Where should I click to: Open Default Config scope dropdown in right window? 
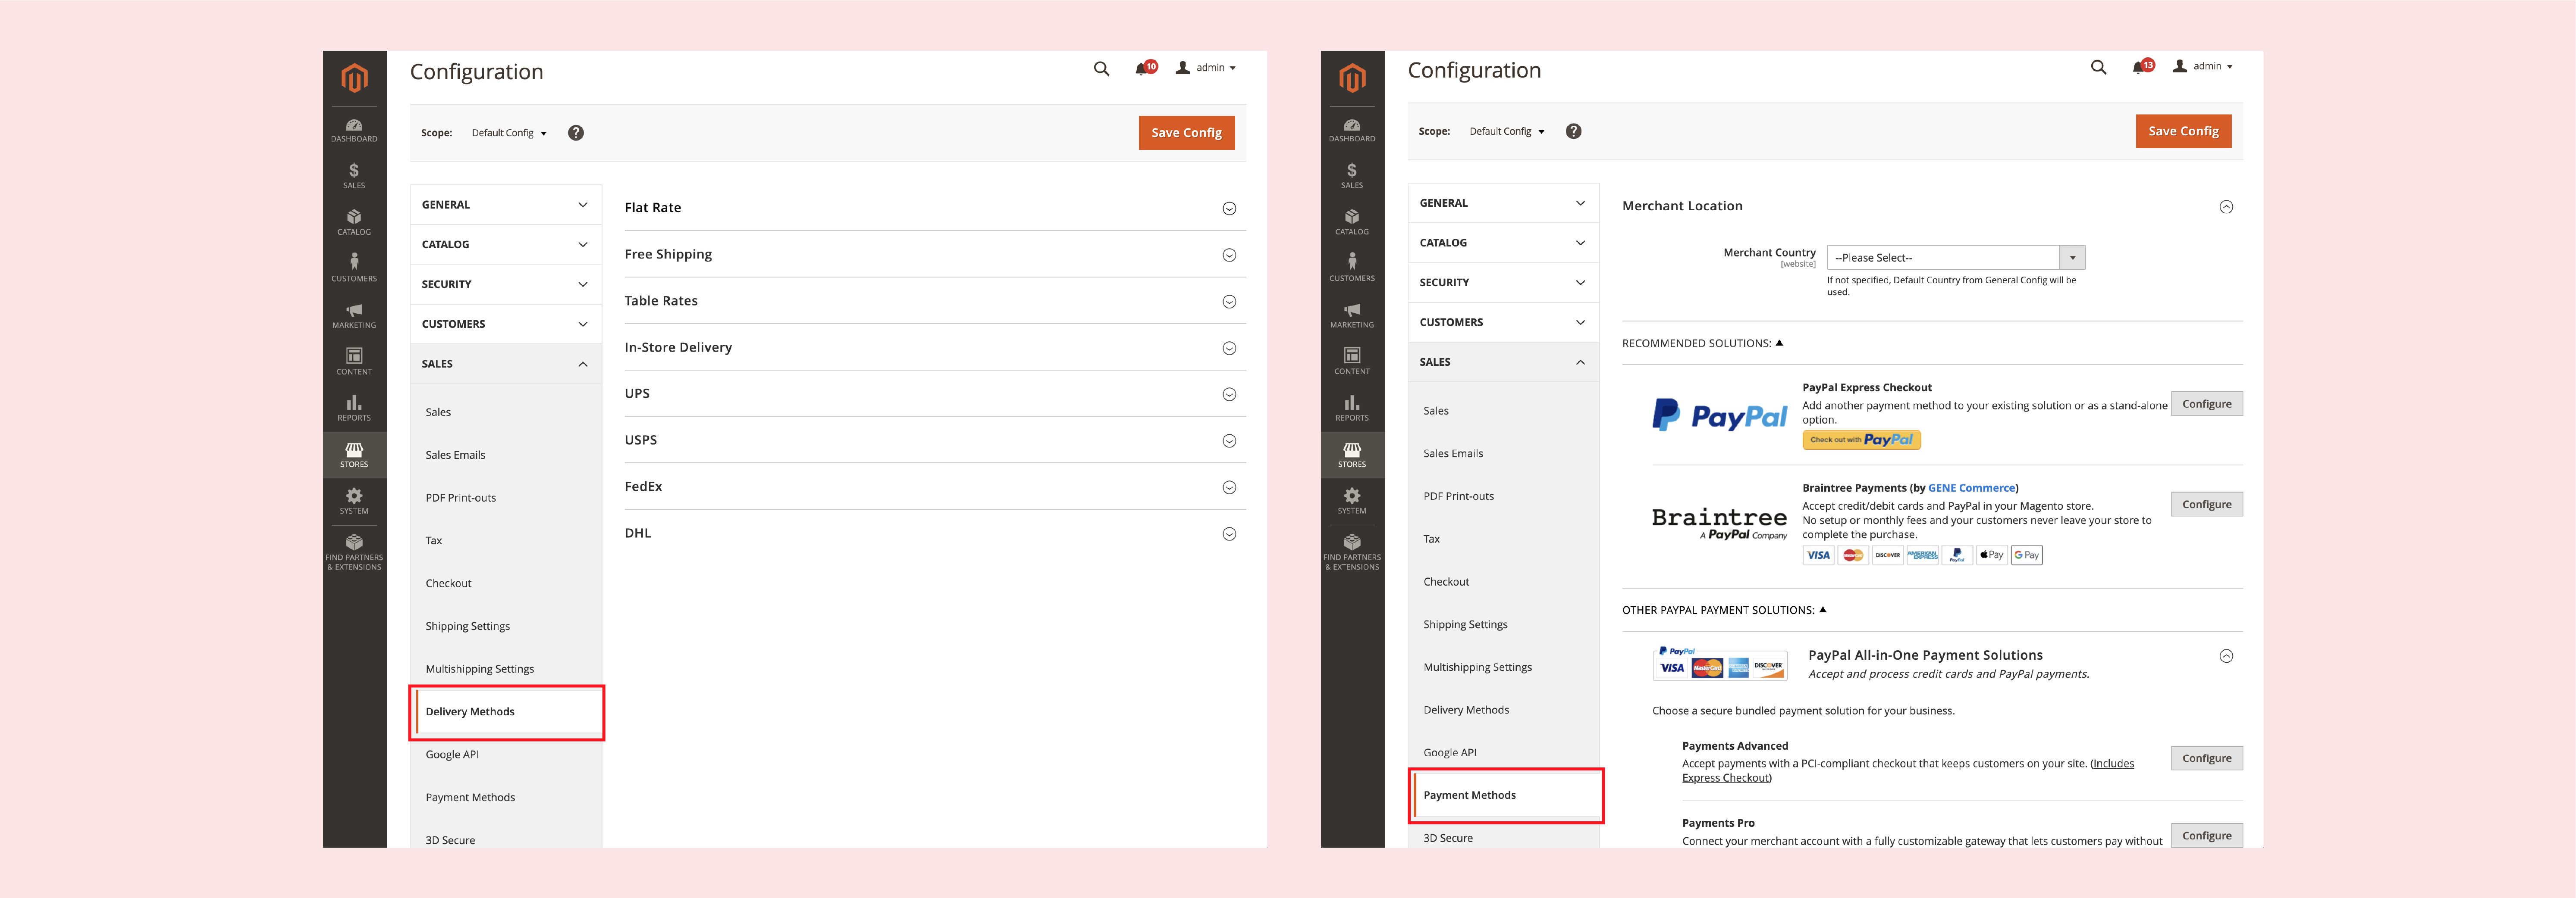(1507, 131)
